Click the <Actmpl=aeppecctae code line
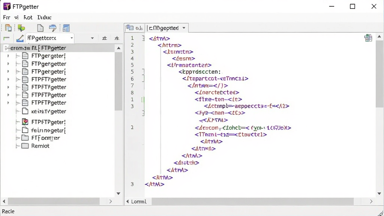 247,106
